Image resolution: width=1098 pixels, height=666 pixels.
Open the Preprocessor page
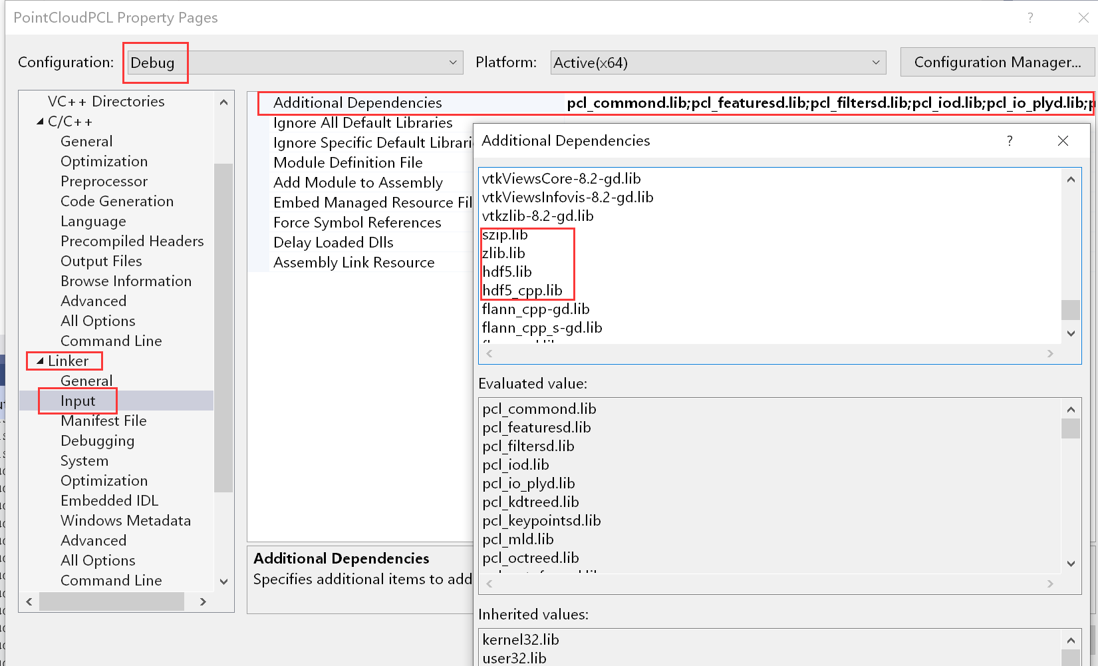(x=104, y=181)
